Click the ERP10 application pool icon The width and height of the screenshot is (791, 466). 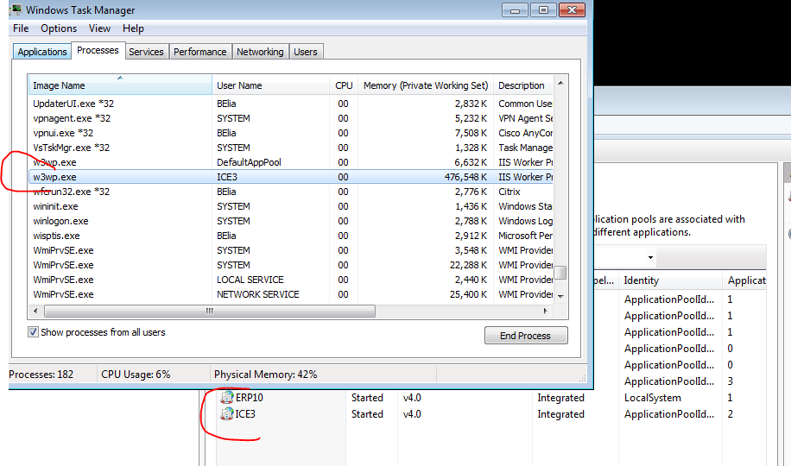point(227,398)
